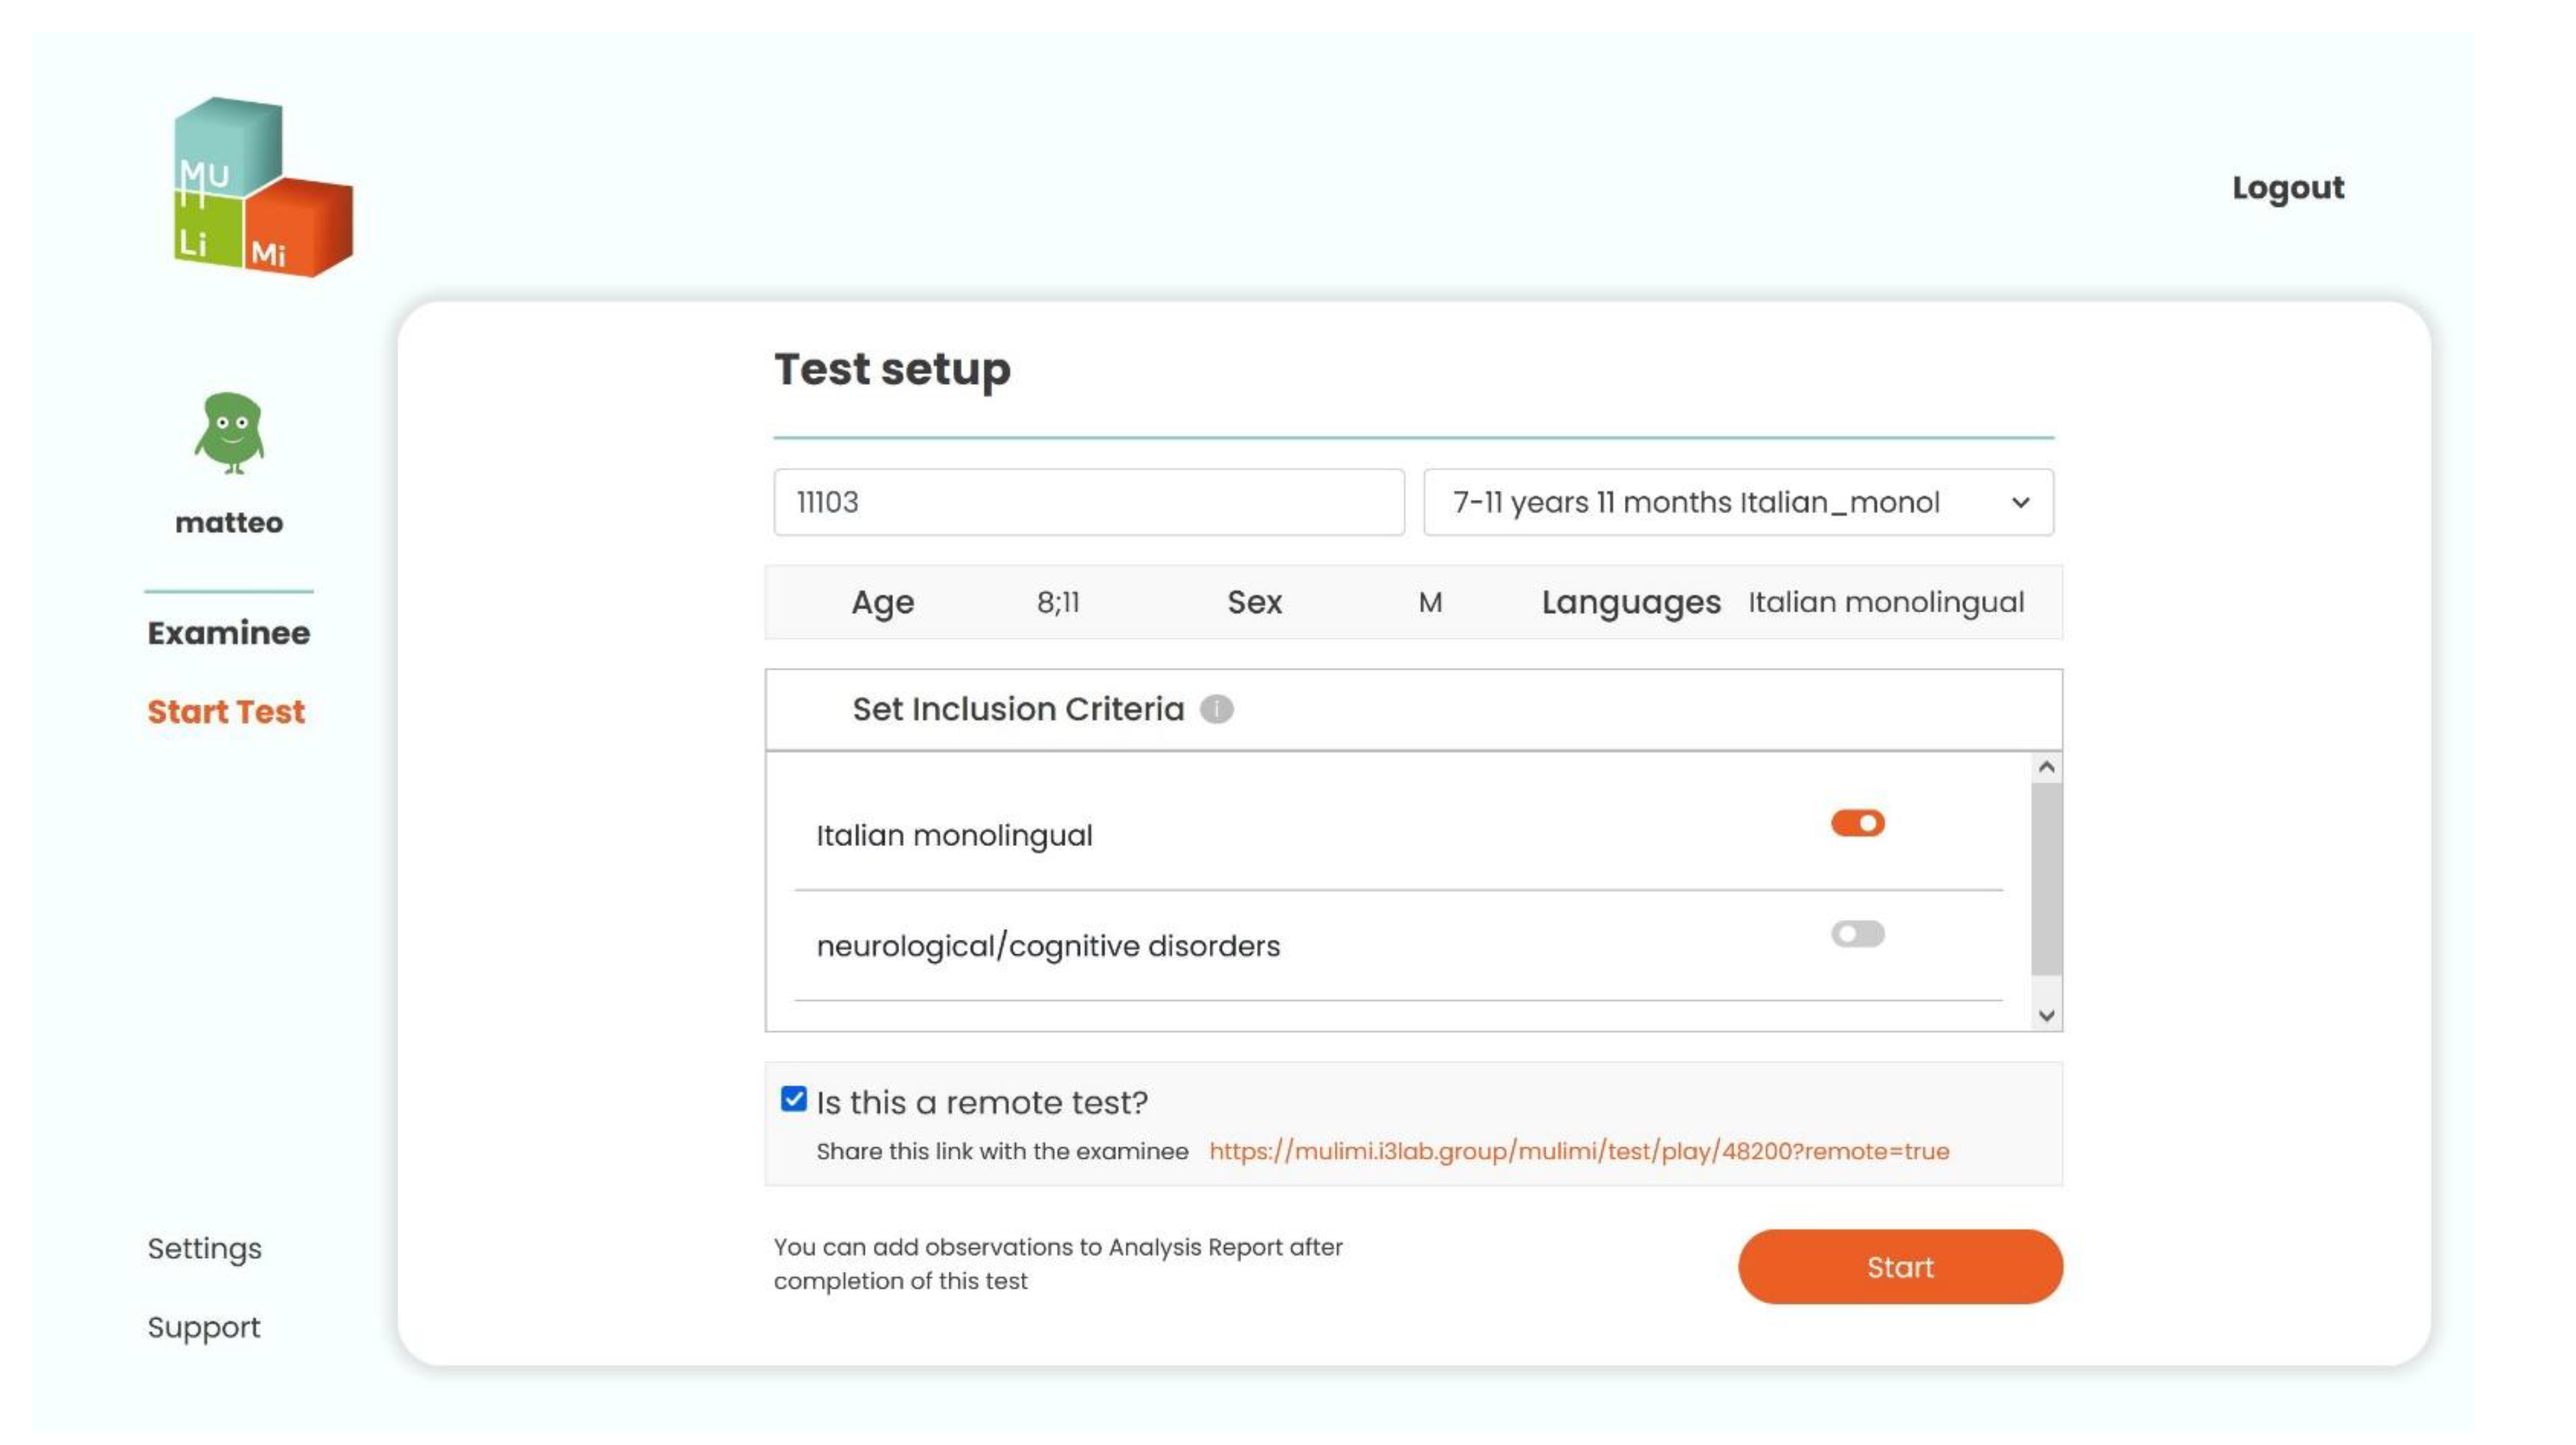The width and height of the screenshot is (2576, 1445).
Task: Click the MuLiMi cube logo
Action: 262,187
